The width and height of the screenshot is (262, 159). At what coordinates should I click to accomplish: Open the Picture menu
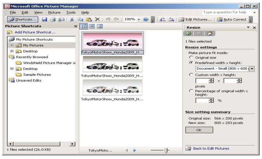(x=54, y=12)
